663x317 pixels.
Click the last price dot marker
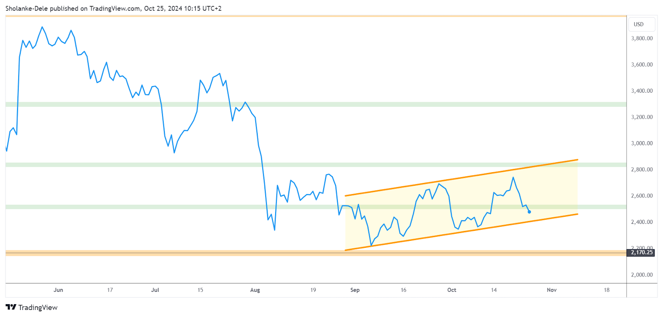(529, 212)
